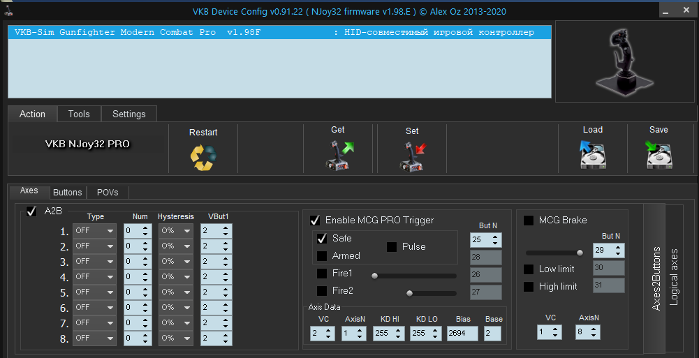Screen dimensions: 699x358
Task: Click the VBut1 stepper for row 8
Action: (216, 338)
